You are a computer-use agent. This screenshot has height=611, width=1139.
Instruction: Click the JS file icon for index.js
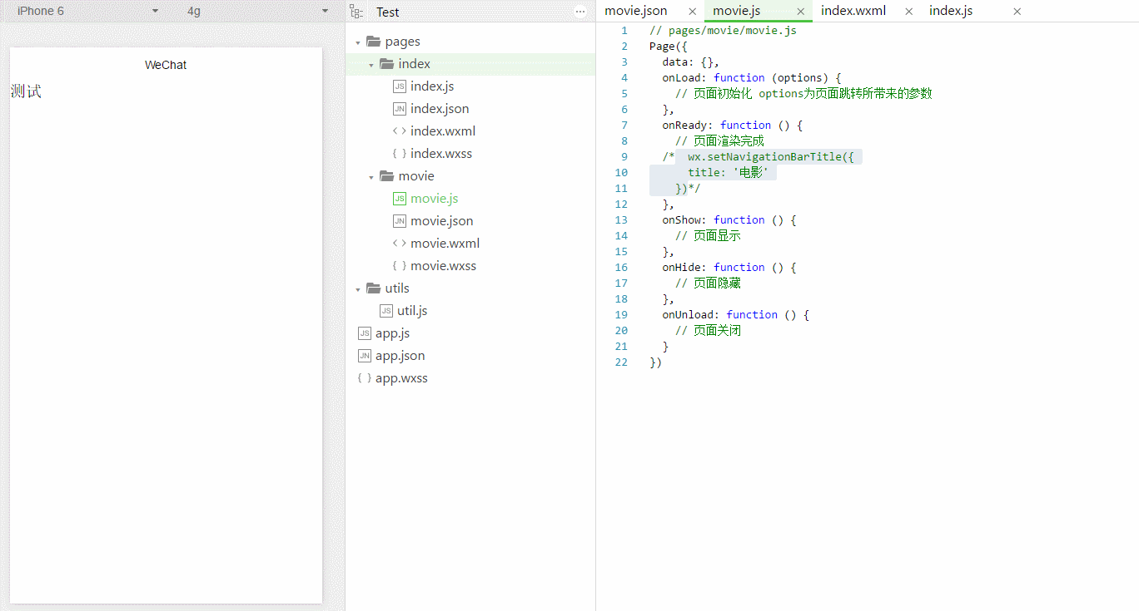400,86
